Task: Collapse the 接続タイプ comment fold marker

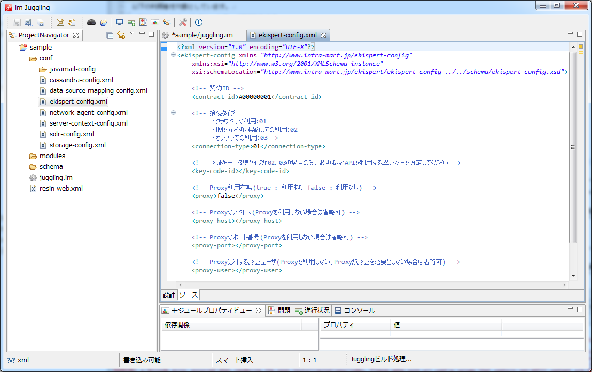Action: [173, 113]
